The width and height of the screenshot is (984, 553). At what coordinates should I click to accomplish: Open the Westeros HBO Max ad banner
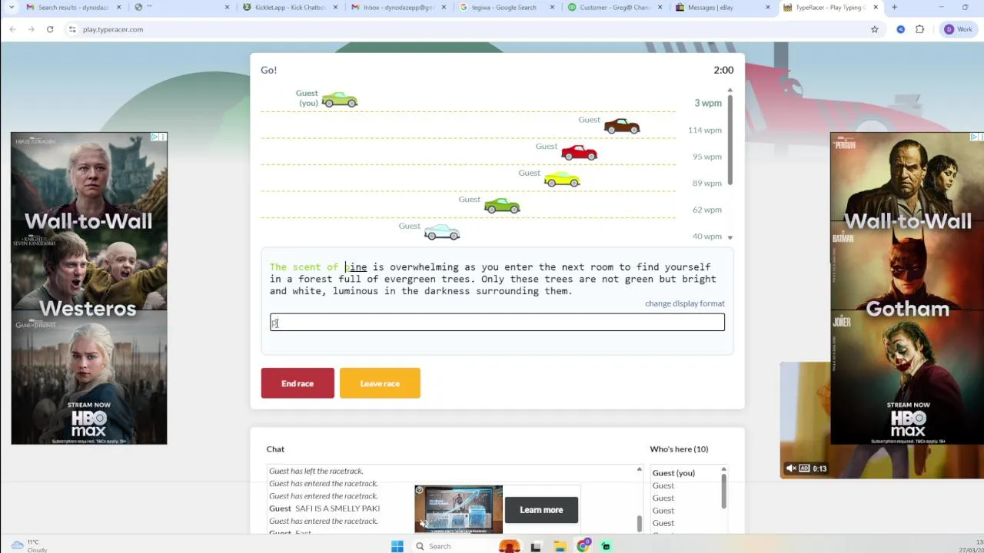[89, 288]
